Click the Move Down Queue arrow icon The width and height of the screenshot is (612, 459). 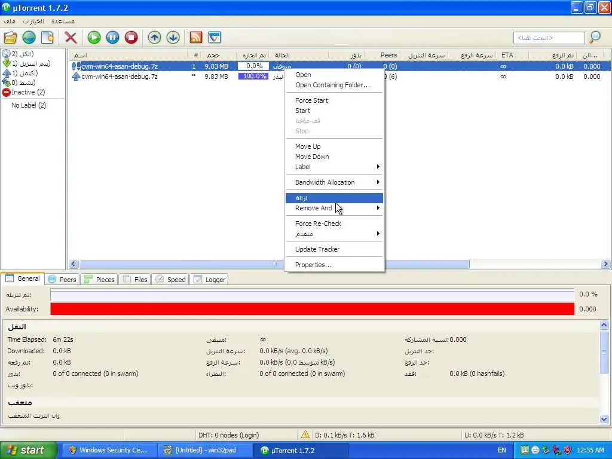(x=173, y=38)
